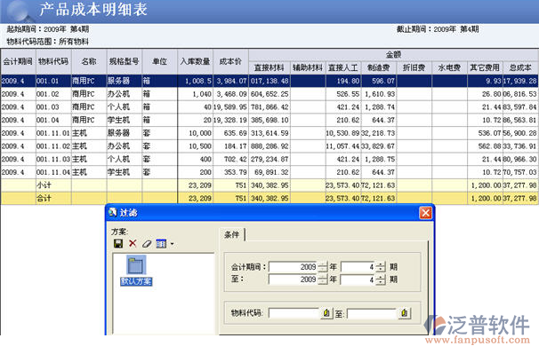Select the 默认方案 folder scheme
The width and height of the screenshot is (539, 354).
(136, 271)
